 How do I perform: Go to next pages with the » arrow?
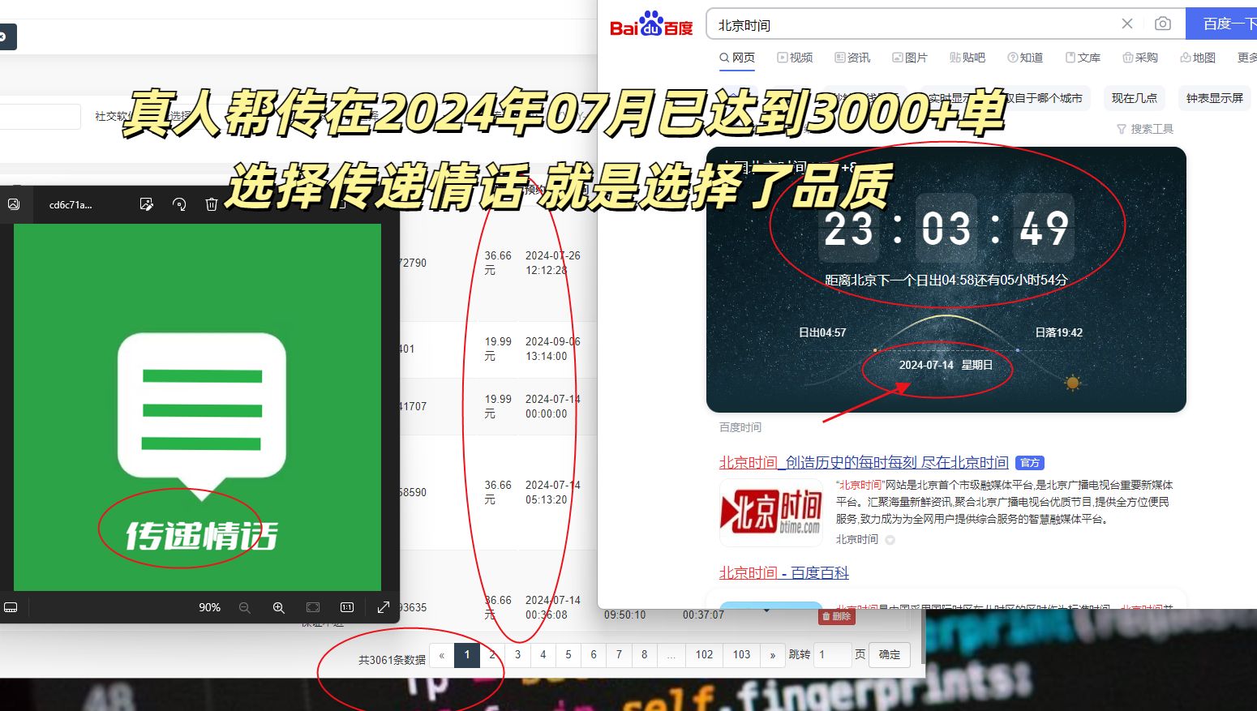coord(774,654)
